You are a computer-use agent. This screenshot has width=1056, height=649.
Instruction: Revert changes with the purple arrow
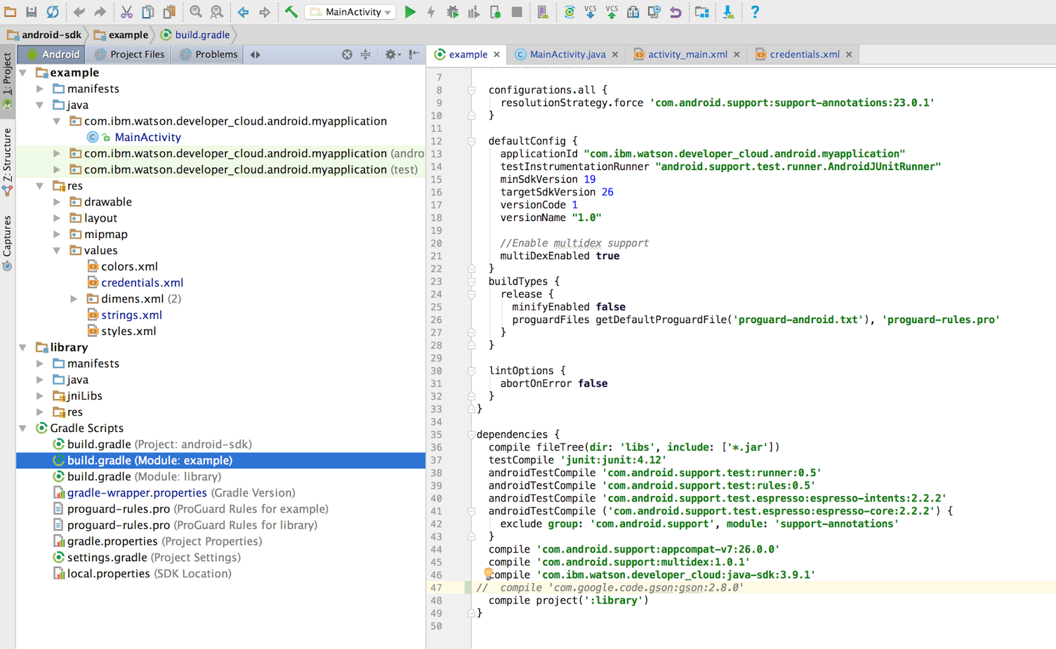[x=675, y=12]
